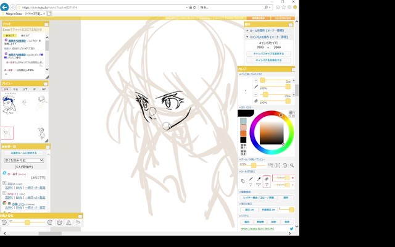Collapse pen and eraser size section
395x247 pixels.
tap(251, 74)
